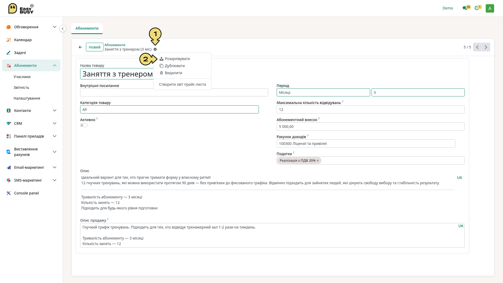Image resolution: width=503 pixels, height=283 pixels.
Task: Open the chat messages icon with badge 35
Action: (x=465, y=8)
